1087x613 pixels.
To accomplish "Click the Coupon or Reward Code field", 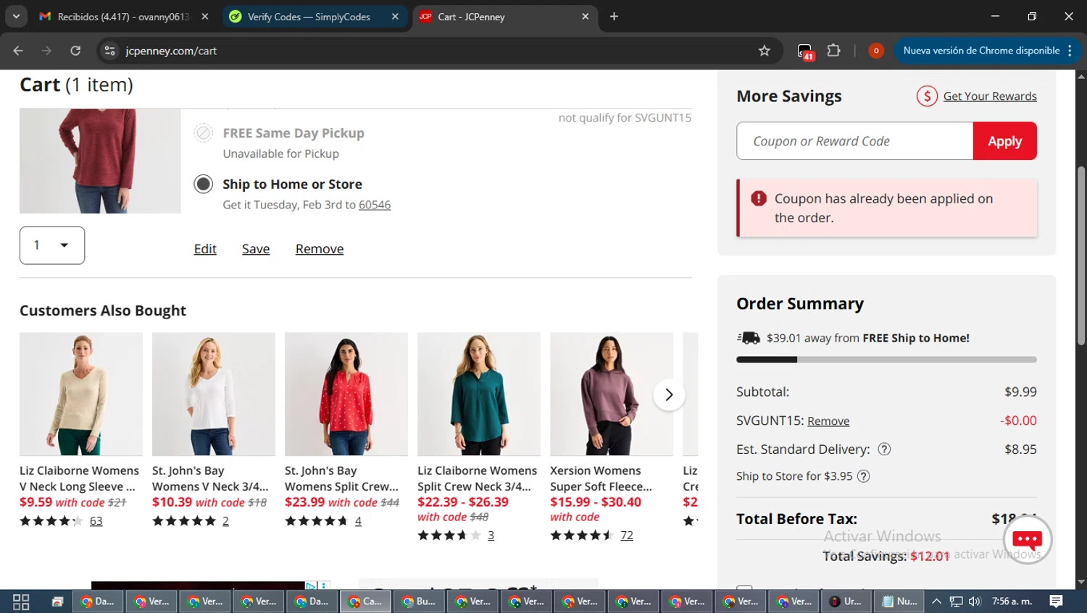I will coord(854,141).
